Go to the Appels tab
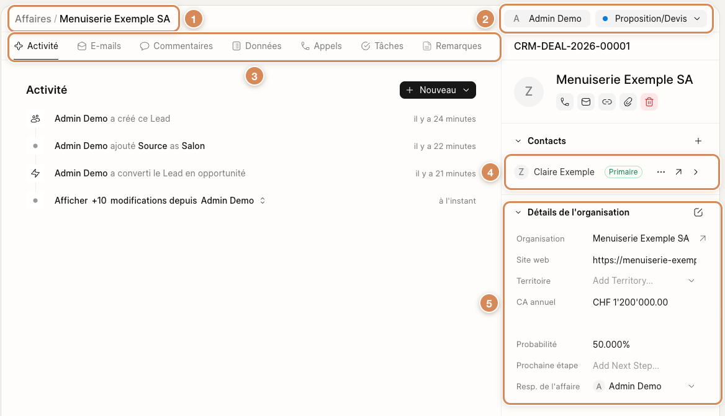Viewport: 725px width, 416px height. (x=321, y=46)
